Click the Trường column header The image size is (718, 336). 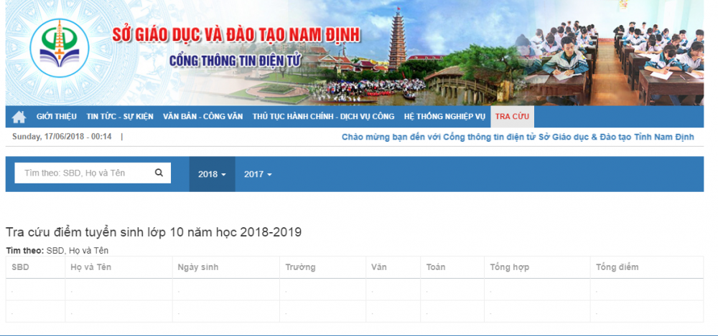click(x=300, y=267)
